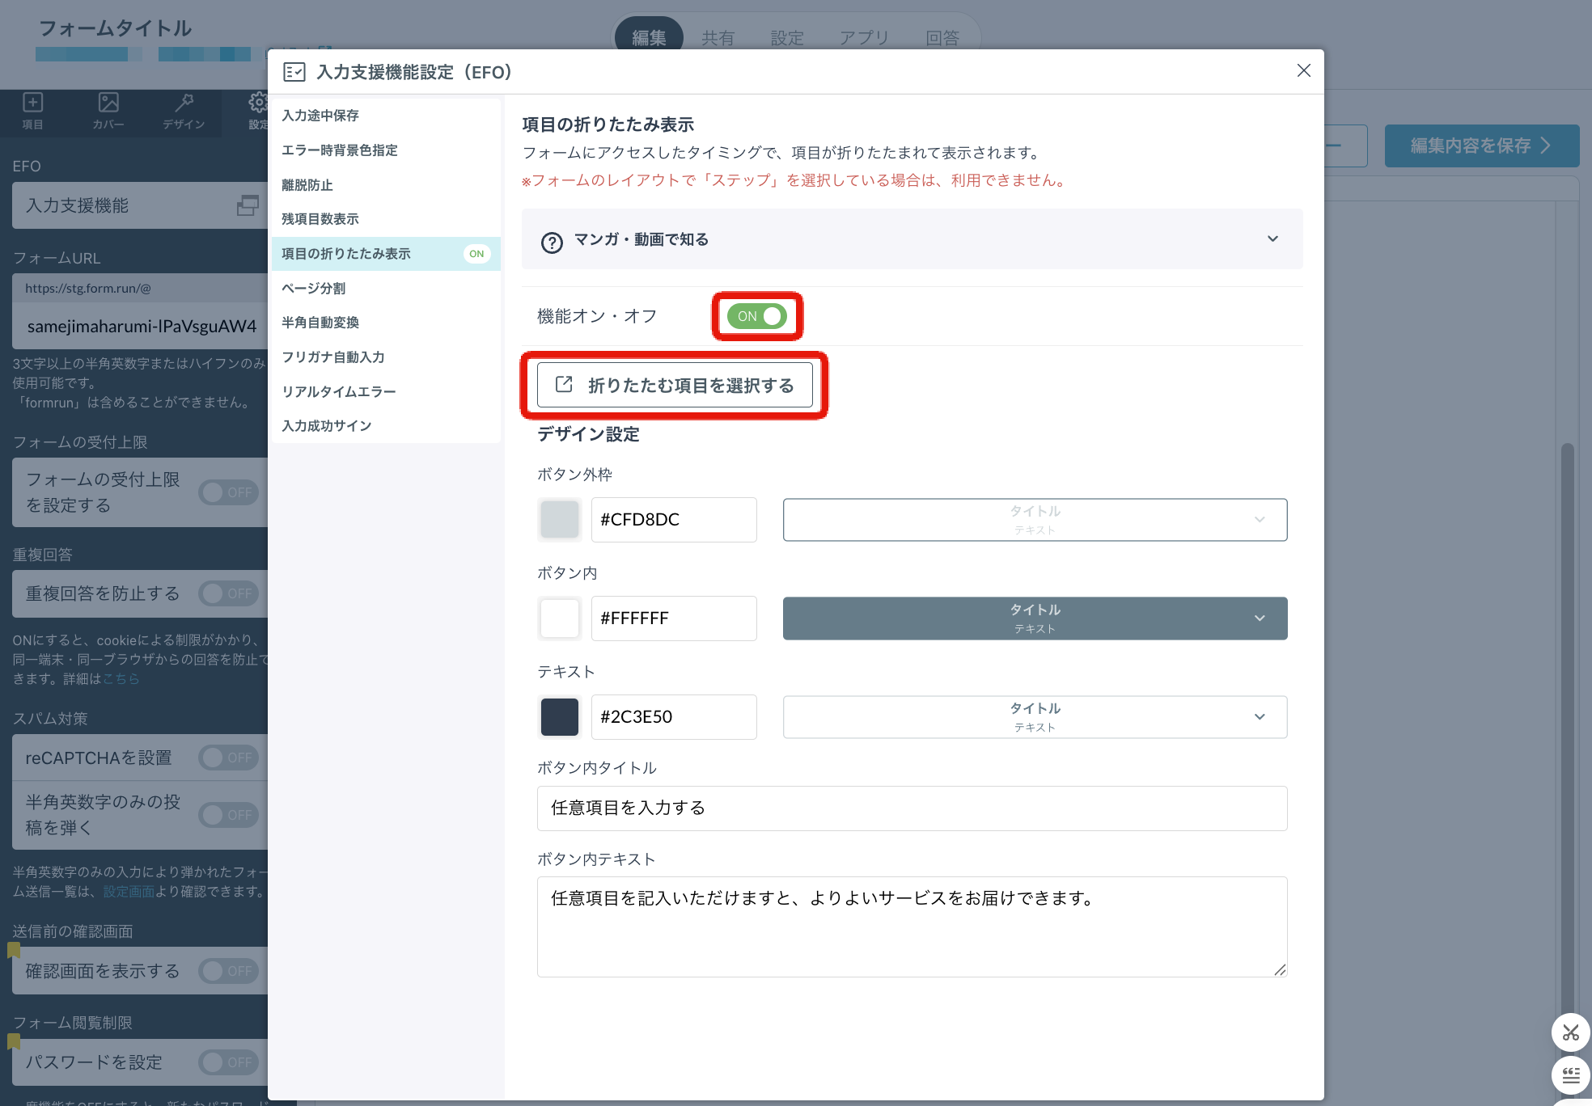Select 入力途中保存 in the EFO menu
This screenshot has height=1106, width=1592.
coord(385,116)
